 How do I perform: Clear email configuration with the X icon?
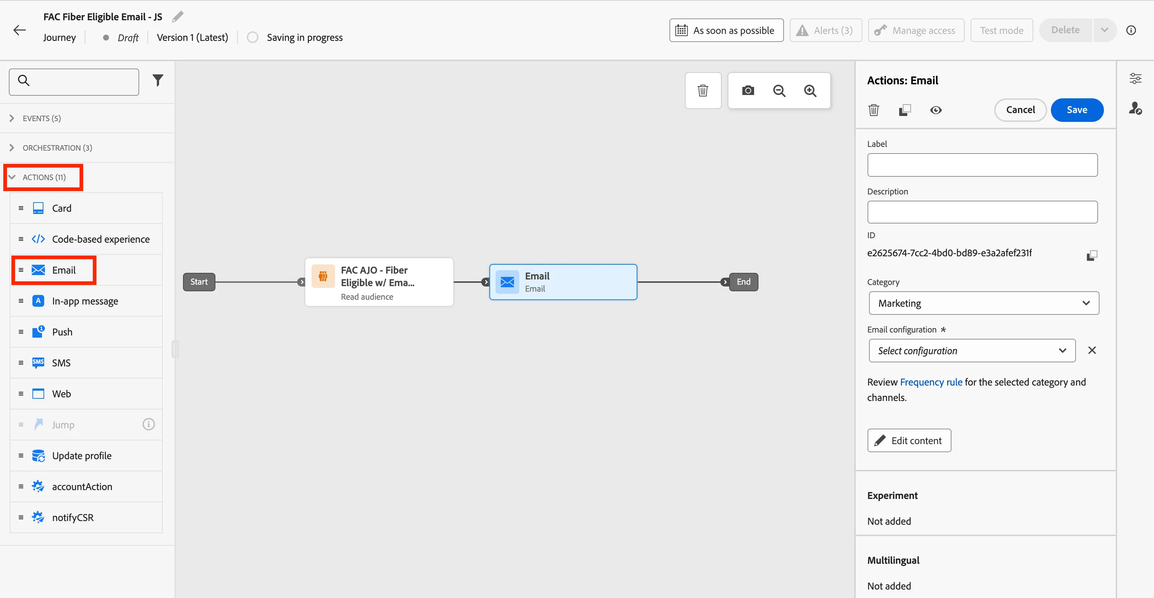[x=1092, y=350]
